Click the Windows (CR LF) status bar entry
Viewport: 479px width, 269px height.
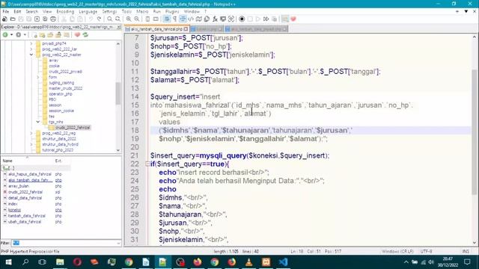click(397, 251)
